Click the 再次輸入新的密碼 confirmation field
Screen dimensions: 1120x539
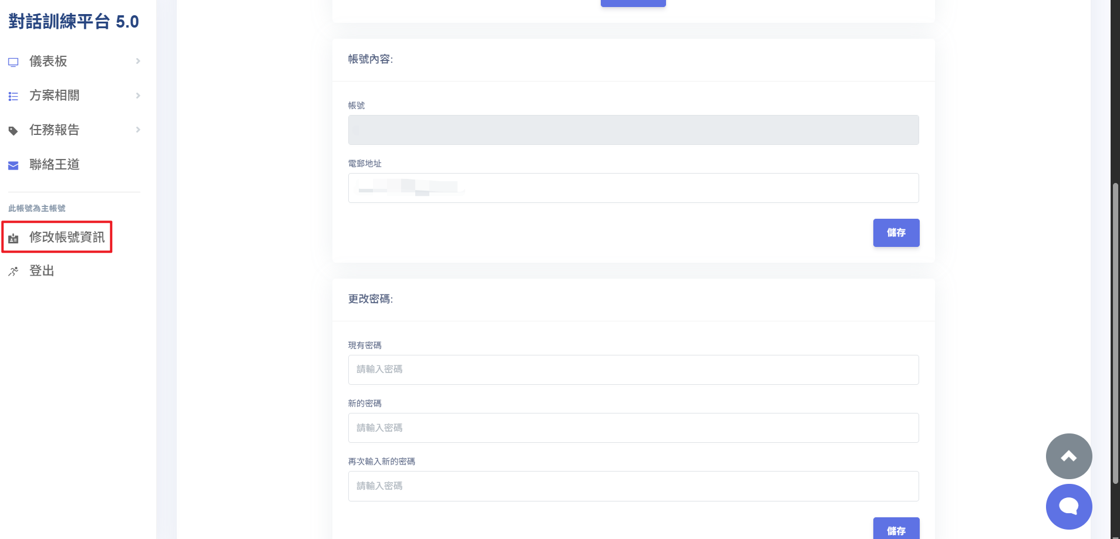[633, 486]
